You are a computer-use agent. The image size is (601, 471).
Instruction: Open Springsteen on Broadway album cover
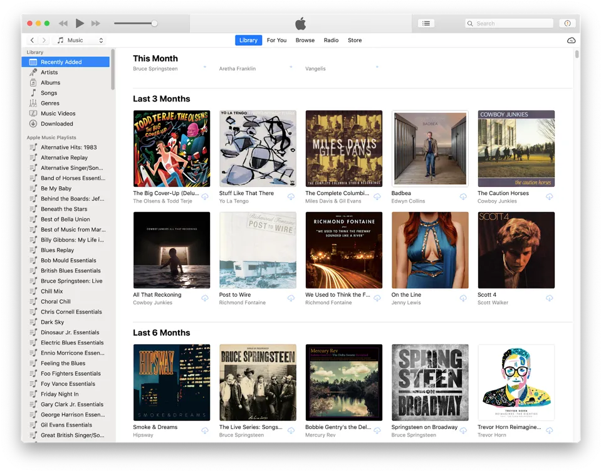[x=430, y=383]
